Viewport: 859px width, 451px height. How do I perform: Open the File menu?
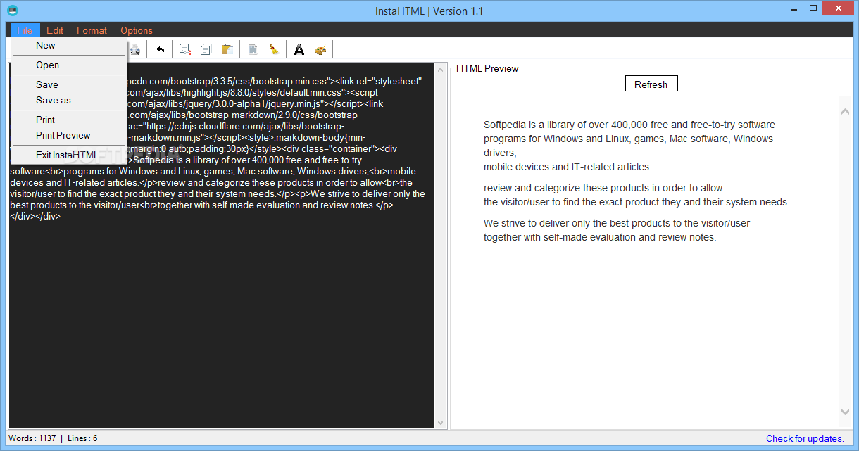(25, 30)
